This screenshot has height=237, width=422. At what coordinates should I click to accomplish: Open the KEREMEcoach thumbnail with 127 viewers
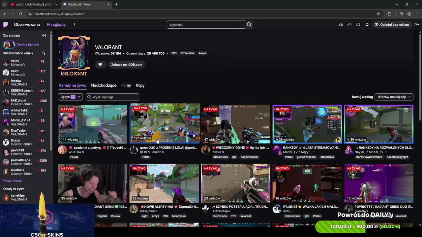coord(165,123)
